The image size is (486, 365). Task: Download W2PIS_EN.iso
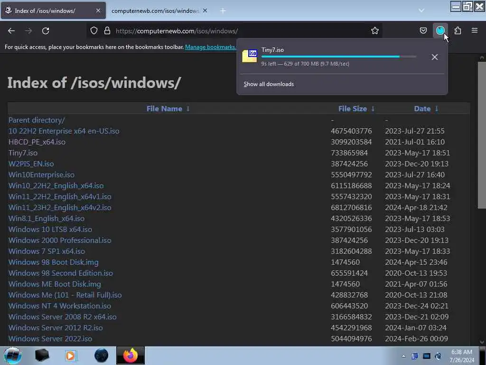[x=31, y=163]
